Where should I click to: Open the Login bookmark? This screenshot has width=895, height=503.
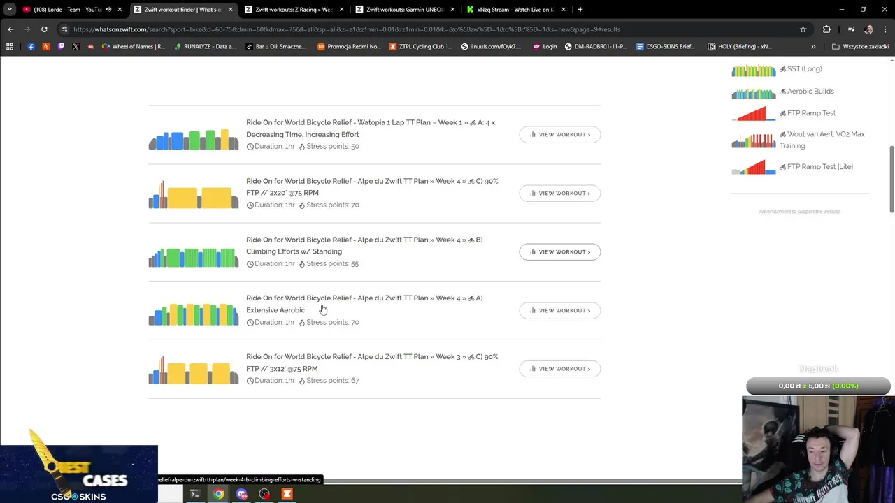click(545, 47)
